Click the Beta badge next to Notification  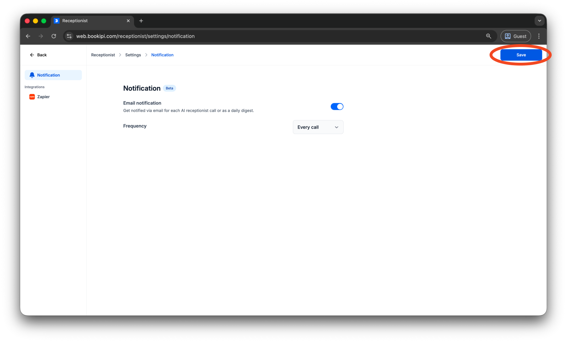click(169, 88)
